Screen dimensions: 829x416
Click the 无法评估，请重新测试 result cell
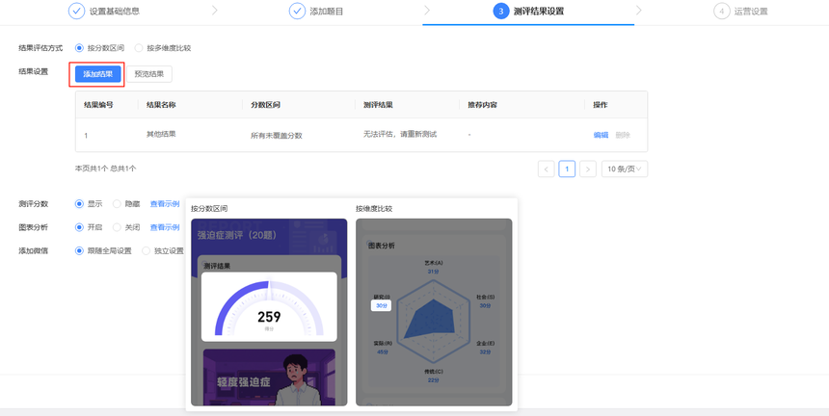click(x=400, y=135)
